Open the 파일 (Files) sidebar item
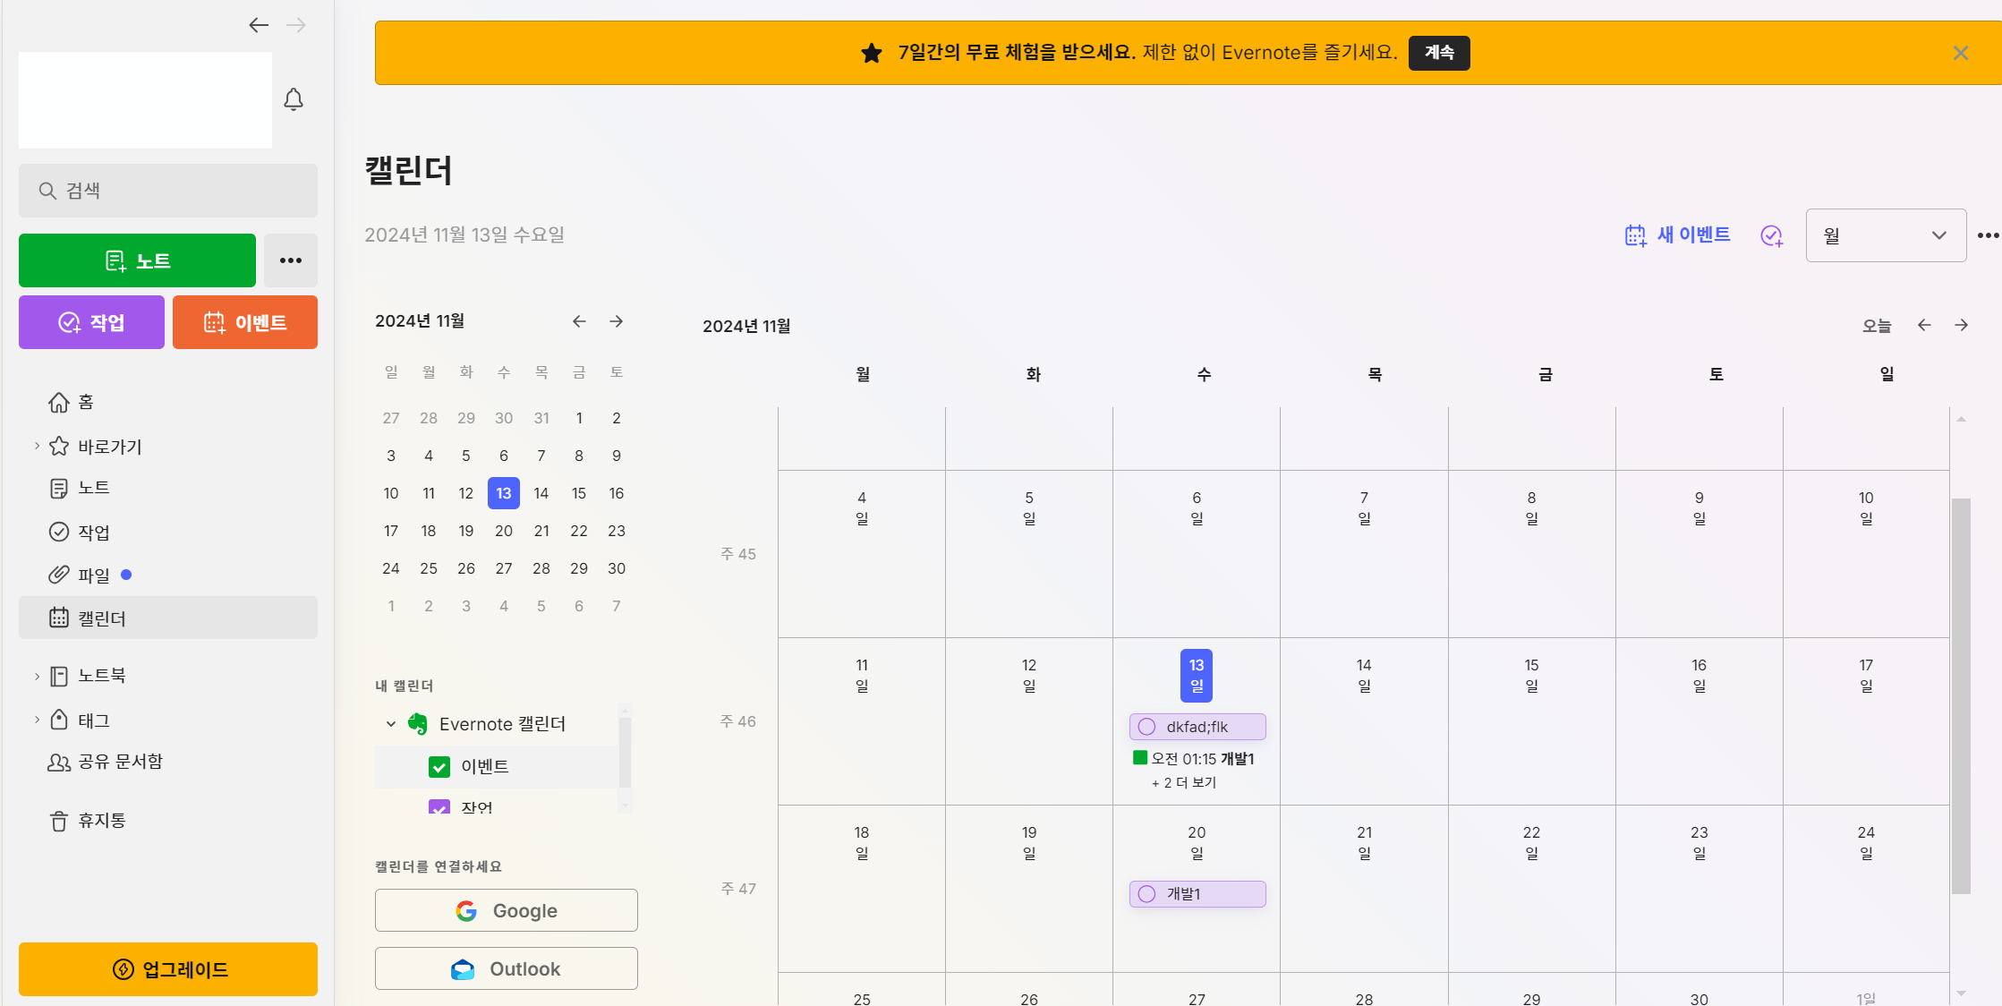This screenshot has height=1006, width=2002. coord(92,575)
